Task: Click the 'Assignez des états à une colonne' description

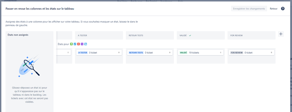Action: [x=71, y=24]
